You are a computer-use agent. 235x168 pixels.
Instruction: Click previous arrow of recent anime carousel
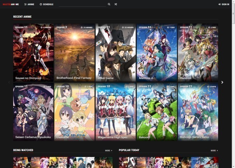click(9, 82)
